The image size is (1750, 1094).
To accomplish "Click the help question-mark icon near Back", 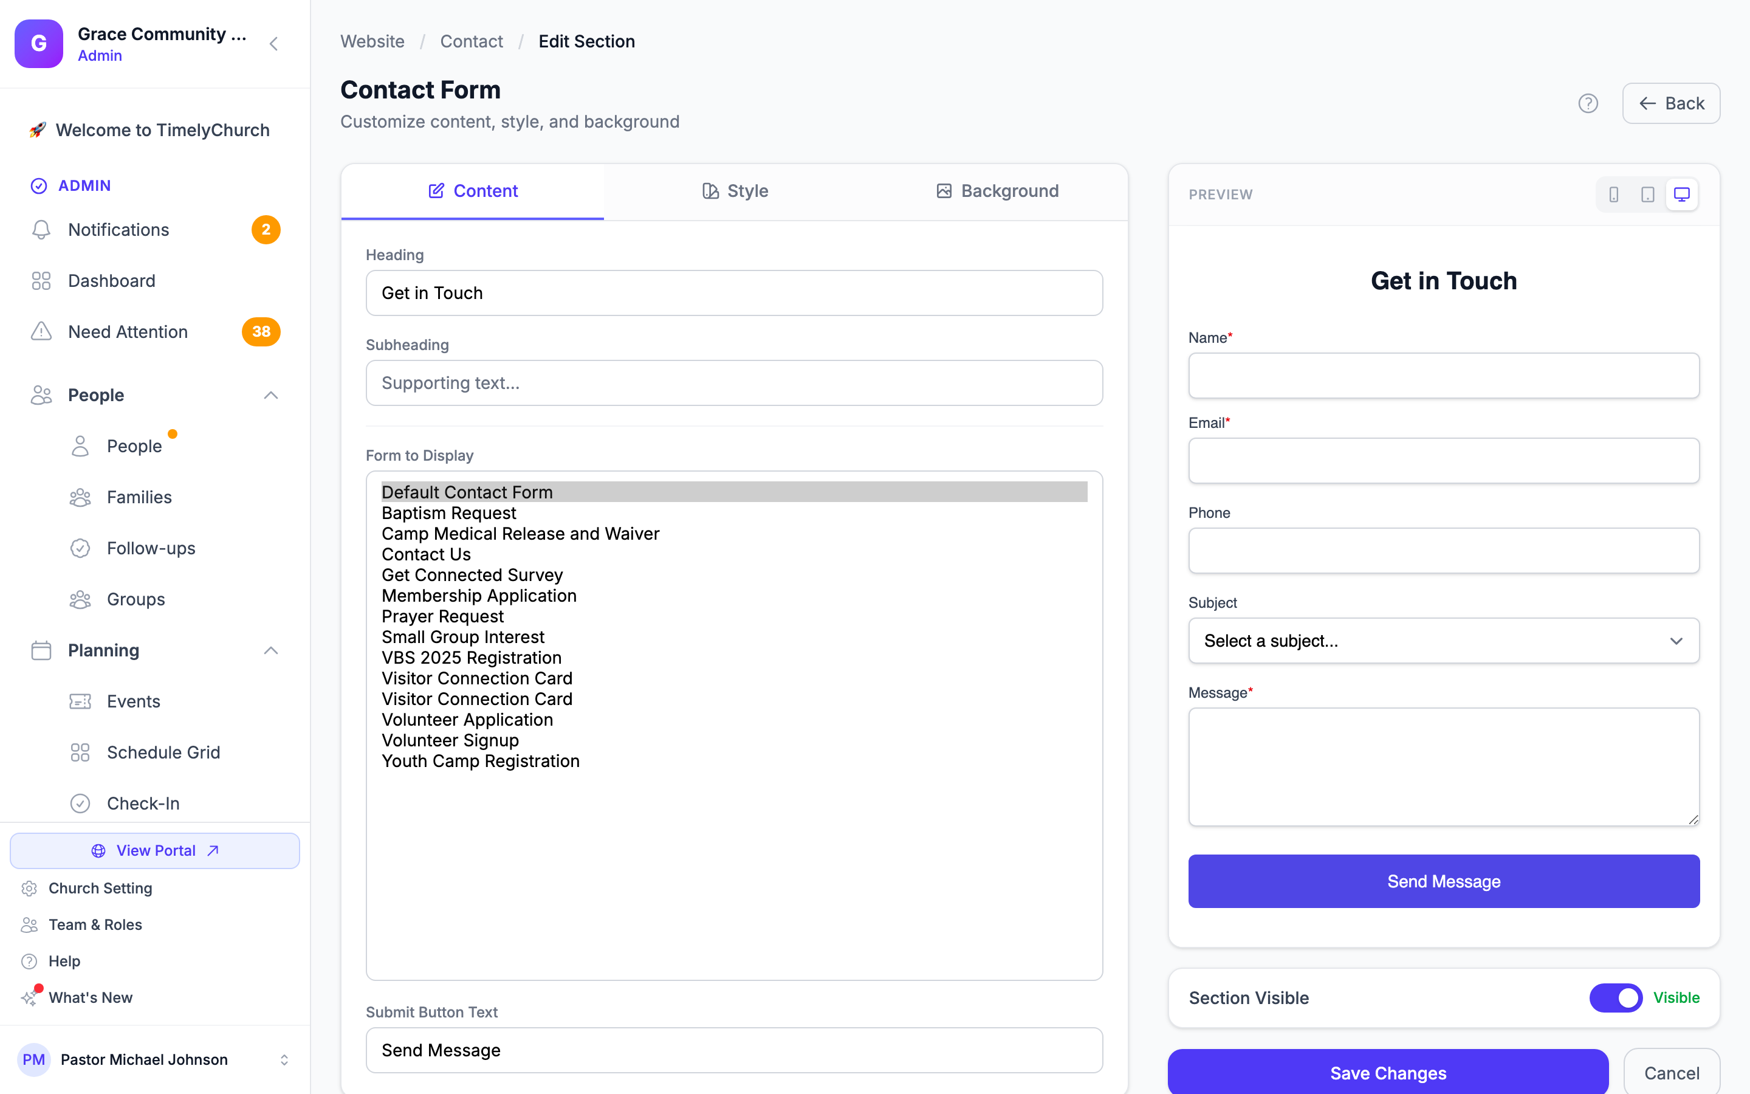I will tap(1588, 103).
